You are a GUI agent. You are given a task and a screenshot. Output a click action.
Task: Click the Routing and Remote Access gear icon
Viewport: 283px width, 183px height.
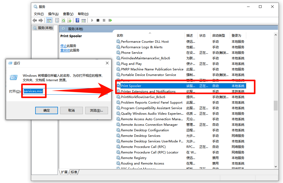[x=118, y=163]
